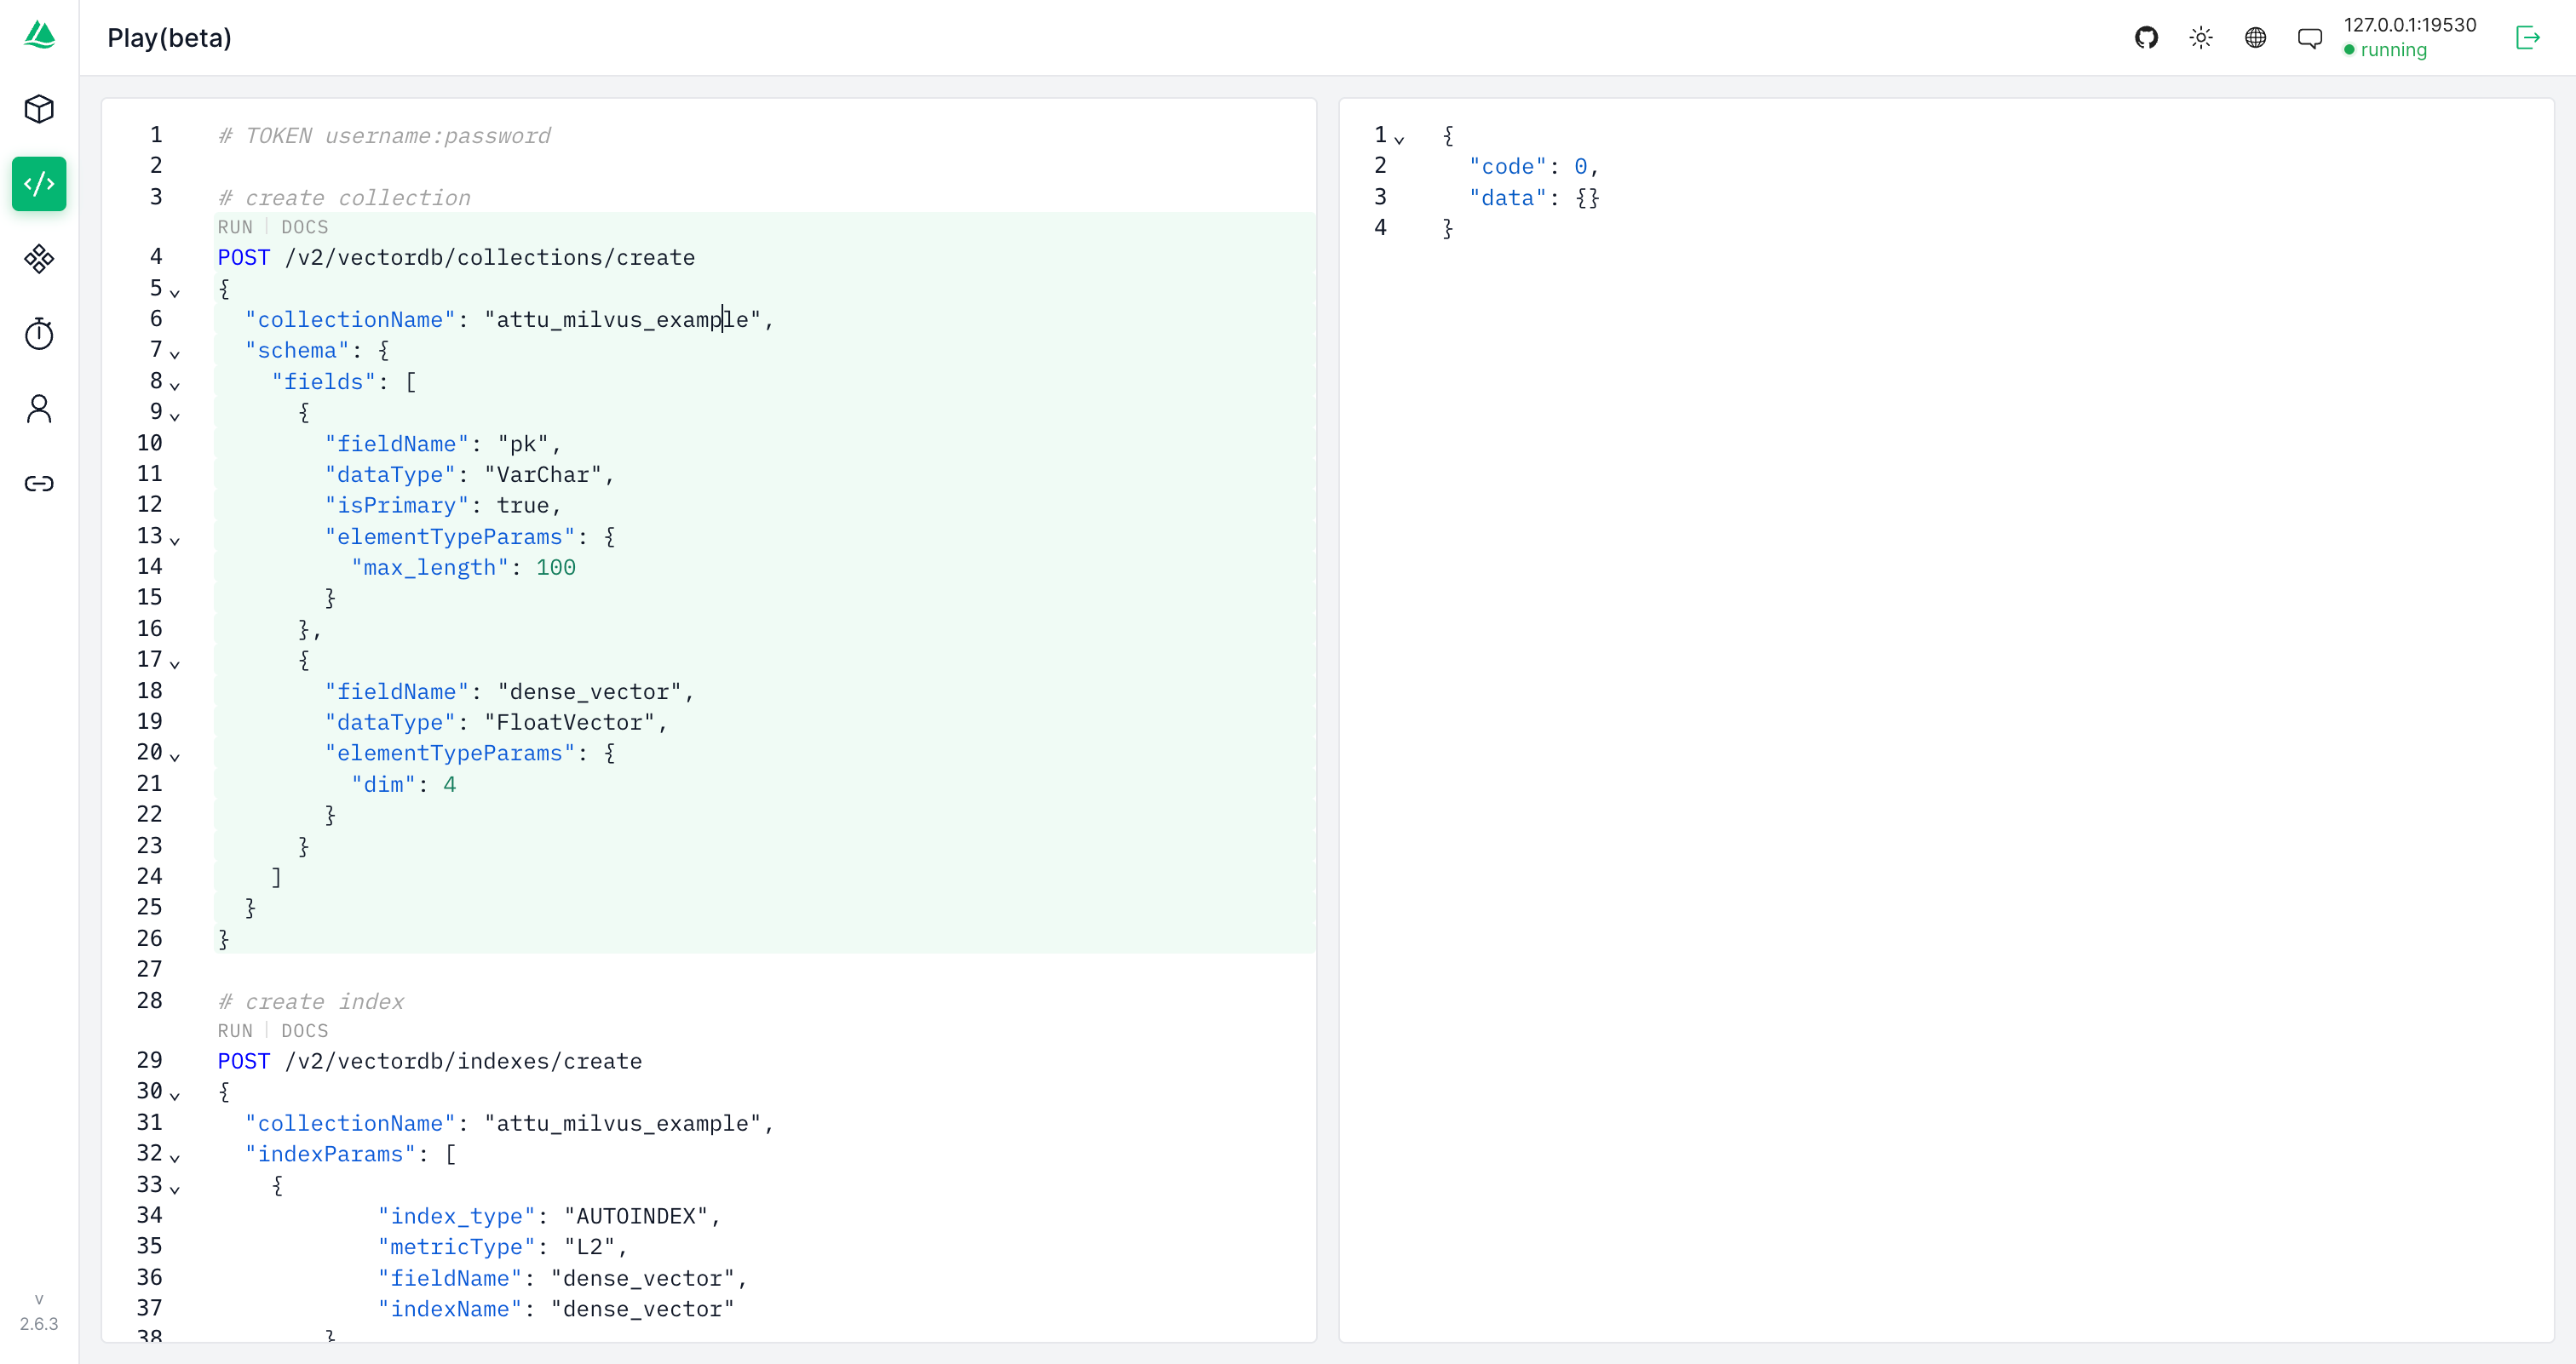The image size is (2576, 1364).
Task: Run the create collection request
Action: (234, 226)
